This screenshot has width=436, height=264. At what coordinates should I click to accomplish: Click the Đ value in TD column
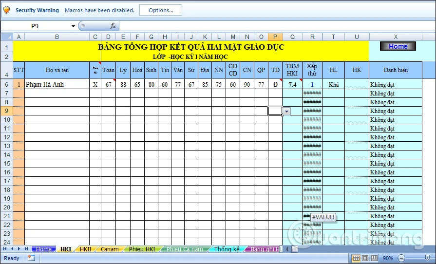[x=275, y=84]
